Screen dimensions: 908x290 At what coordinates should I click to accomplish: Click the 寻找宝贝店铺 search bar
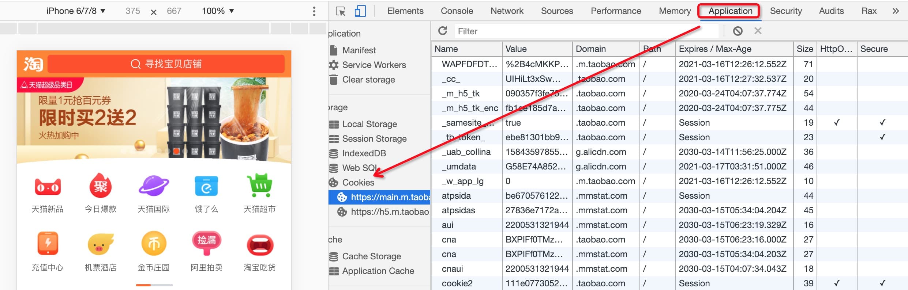166,64
